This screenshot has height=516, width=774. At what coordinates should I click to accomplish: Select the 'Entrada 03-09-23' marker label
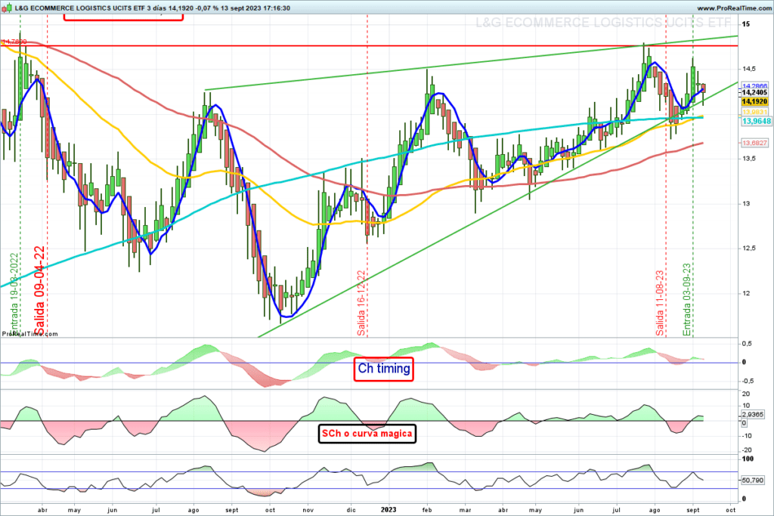(x=686, y=300)
